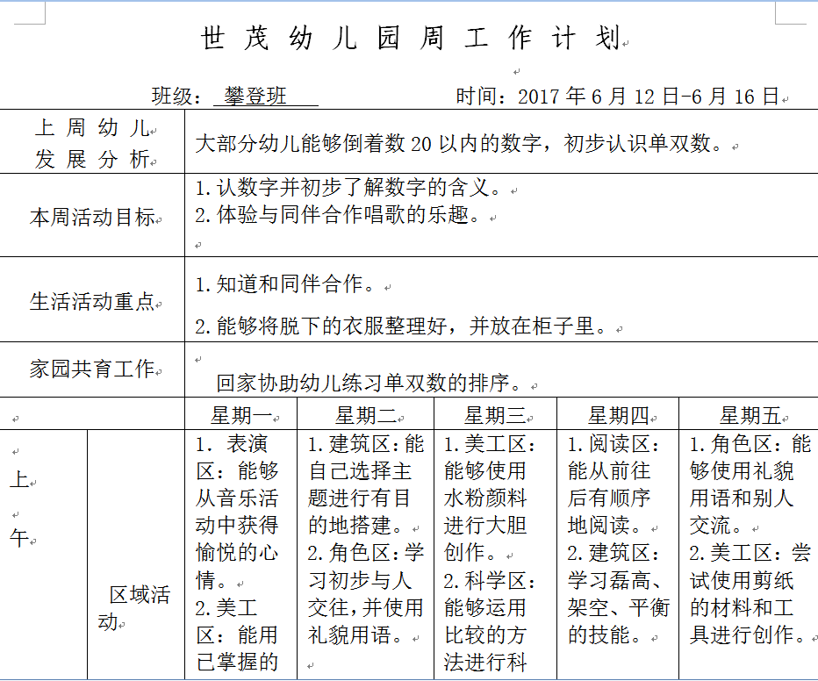Click the 星期四 column header
The width and height of the screenshot is (818, 681).
[619, 415]
